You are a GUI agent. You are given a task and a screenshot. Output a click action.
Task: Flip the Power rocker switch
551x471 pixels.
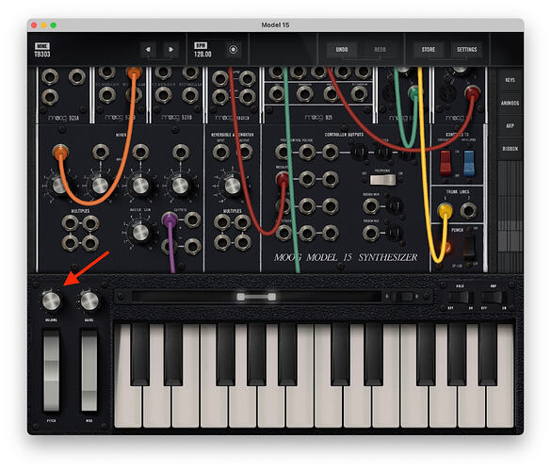click(469, 245)
